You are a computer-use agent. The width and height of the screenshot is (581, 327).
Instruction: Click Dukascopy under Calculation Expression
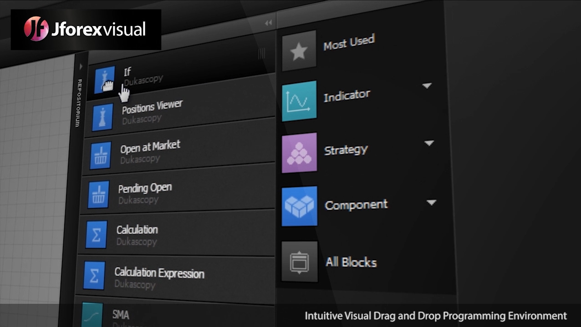click(x=135, y=284)
